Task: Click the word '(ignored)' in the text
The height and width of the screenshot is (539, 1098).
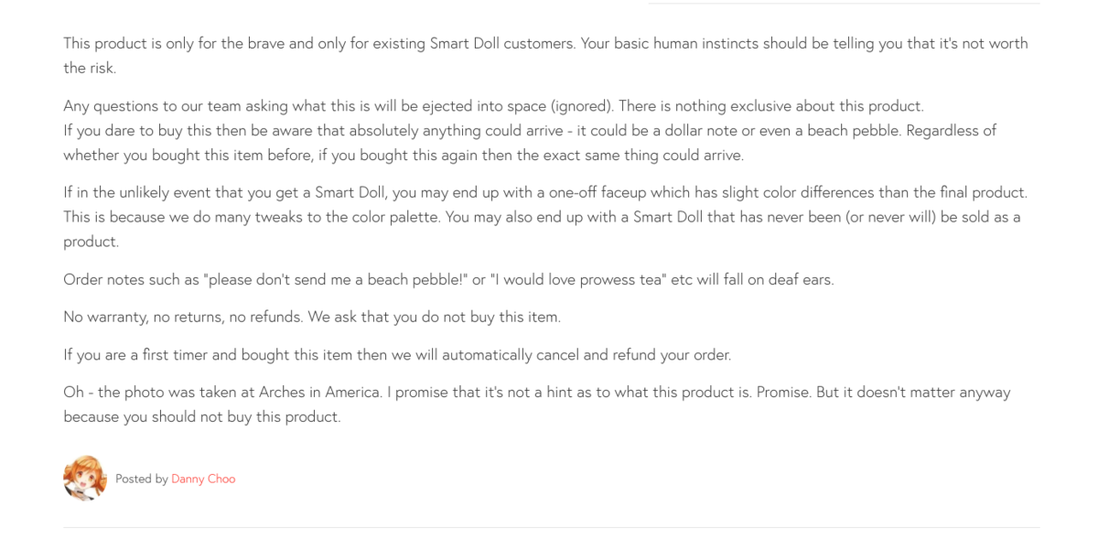Action: 581,105
